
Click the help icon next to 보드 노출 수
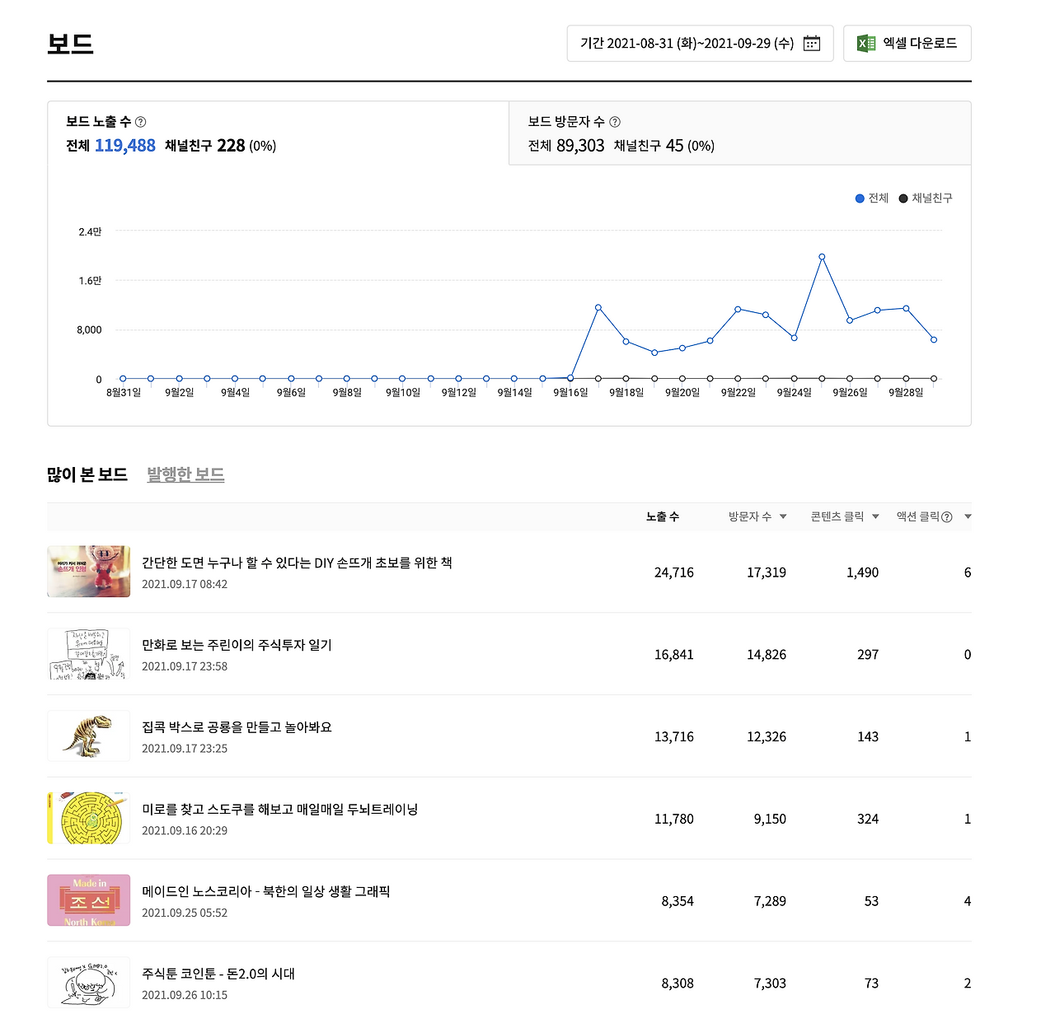(140, 121)
